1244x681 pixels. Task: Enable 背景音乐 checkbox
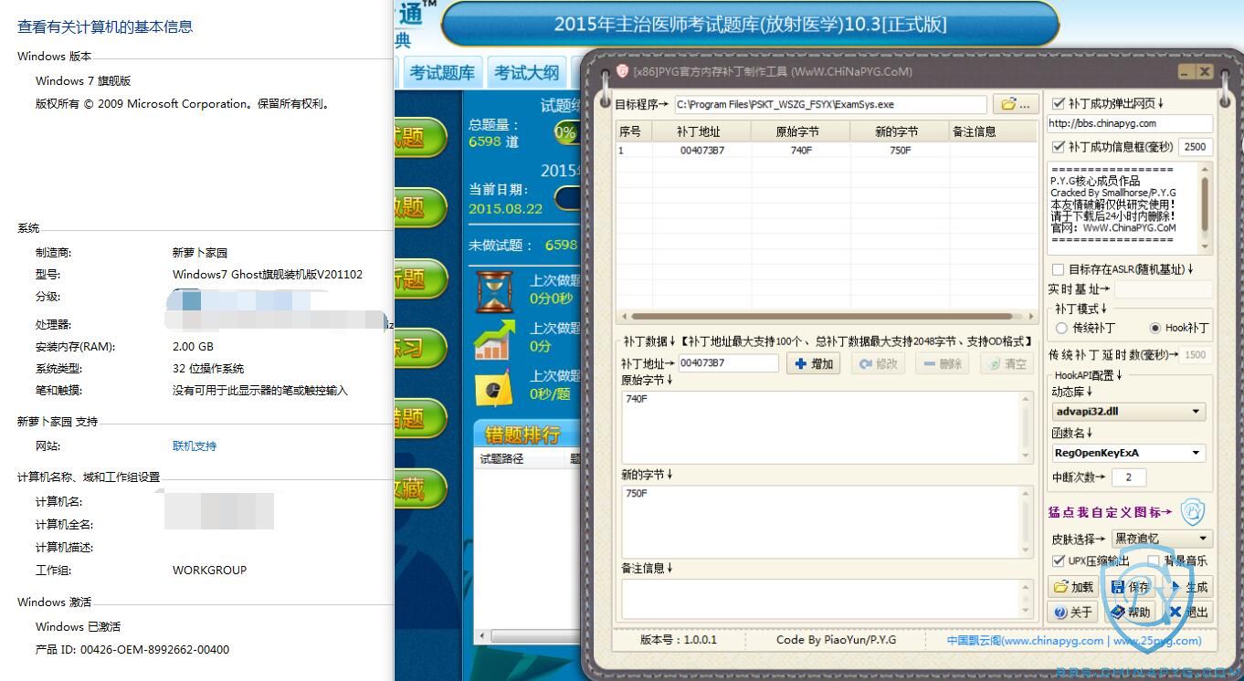coord(1154,561)
